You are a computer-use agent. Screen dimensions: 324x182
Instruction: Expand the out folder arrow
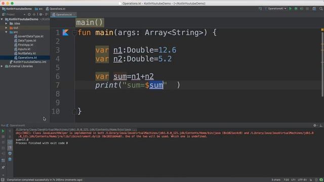6,28
